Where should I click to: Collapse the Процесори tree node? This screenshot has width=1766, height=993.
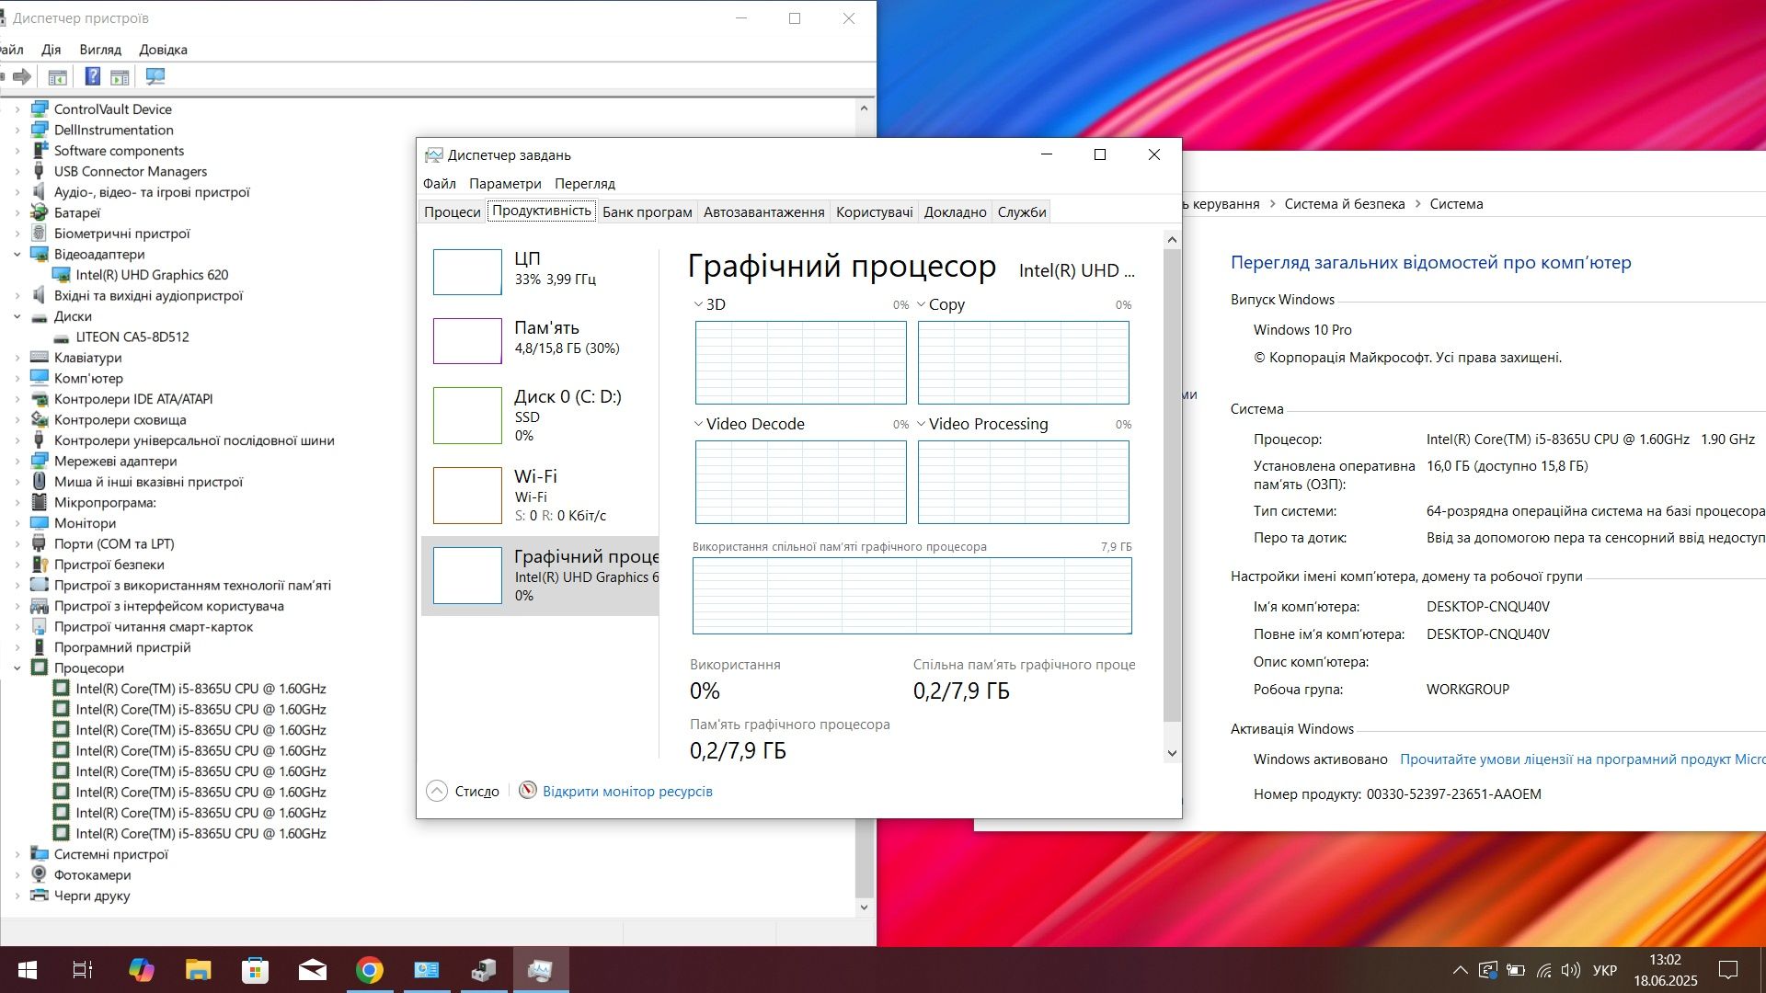click(17, 668)
